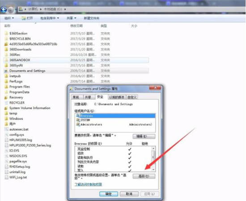
Task: Select the MSDOS.SYS file name
Action: pos(18,156)
